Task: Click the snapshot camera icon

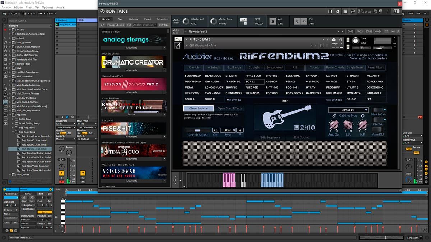Action: (x=334, y=39)
